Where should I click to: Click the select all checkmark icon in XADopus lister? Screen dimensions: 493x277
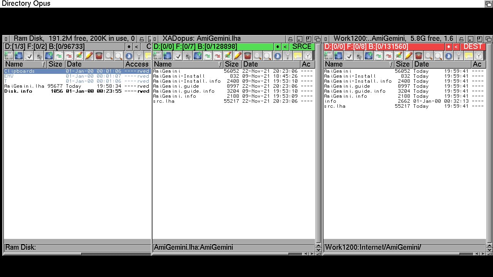point(178,56)
